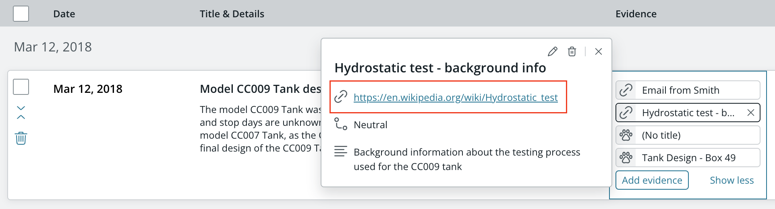The image size is (775, 209).
Task: Edit the evidence with the pencil icon
Action: click(553, 51)
